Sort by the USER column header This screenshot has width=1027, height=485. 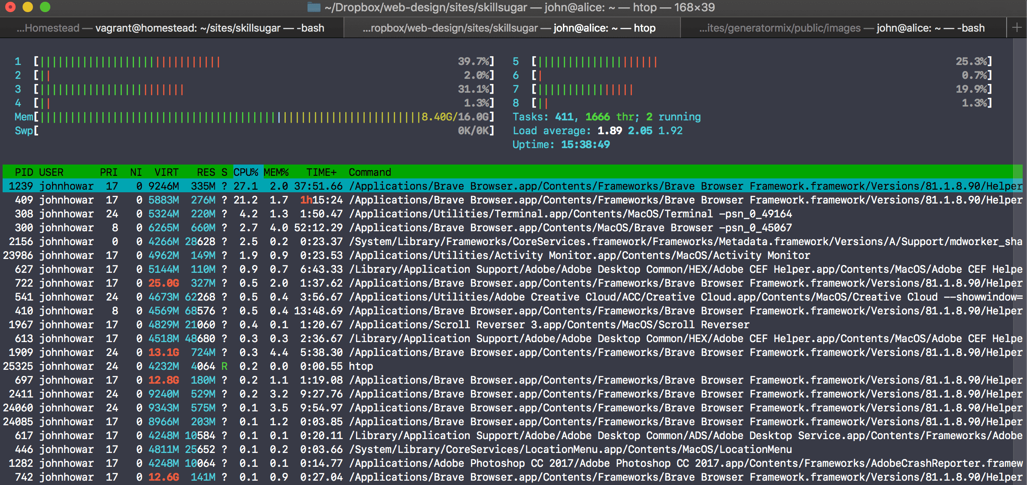(x=51, y=172)
